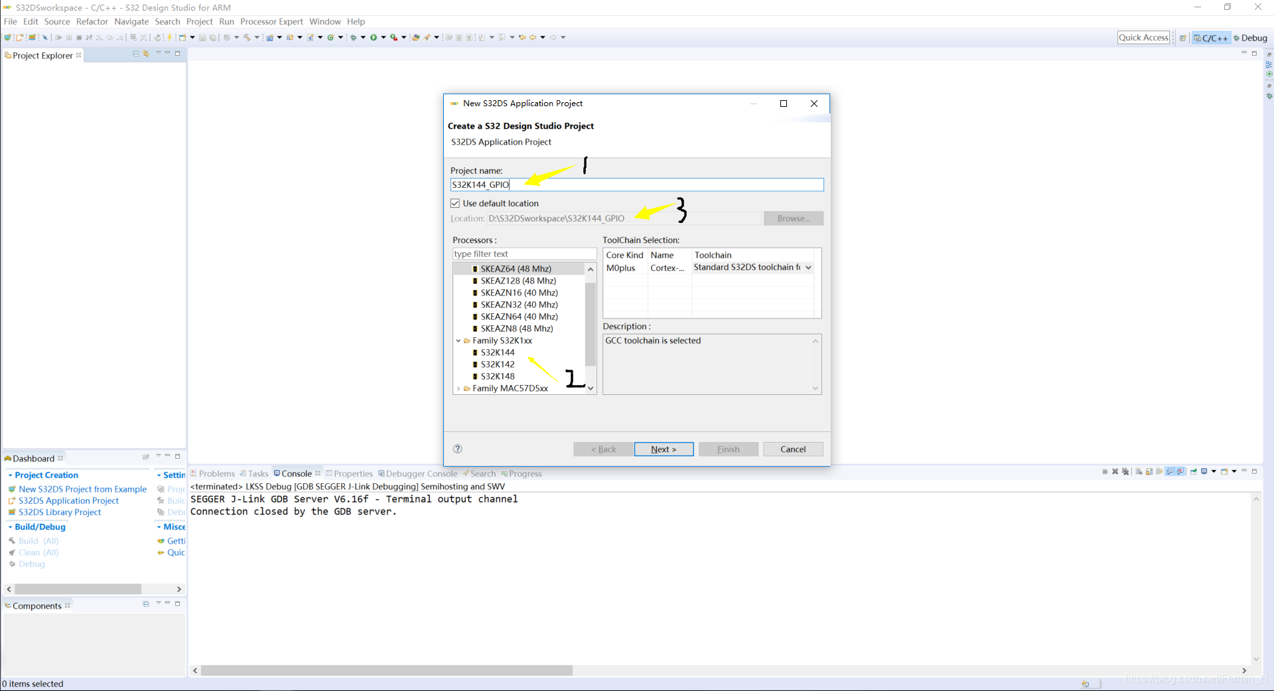
Task: Open the Debug launch dropdown arrow
Action: (363, 38)
